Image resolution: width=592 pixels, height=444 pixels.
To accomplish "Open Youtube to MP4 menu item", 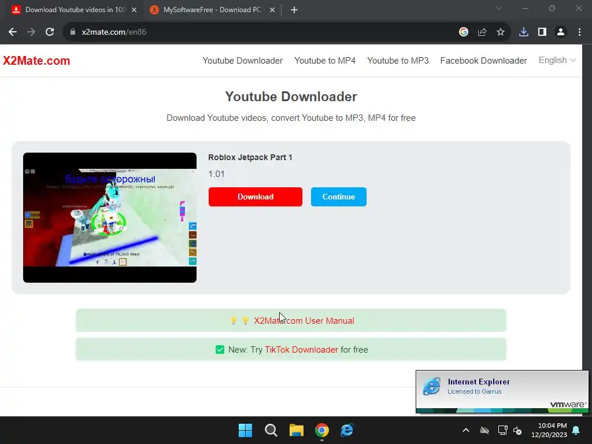I will click(325, 61).
